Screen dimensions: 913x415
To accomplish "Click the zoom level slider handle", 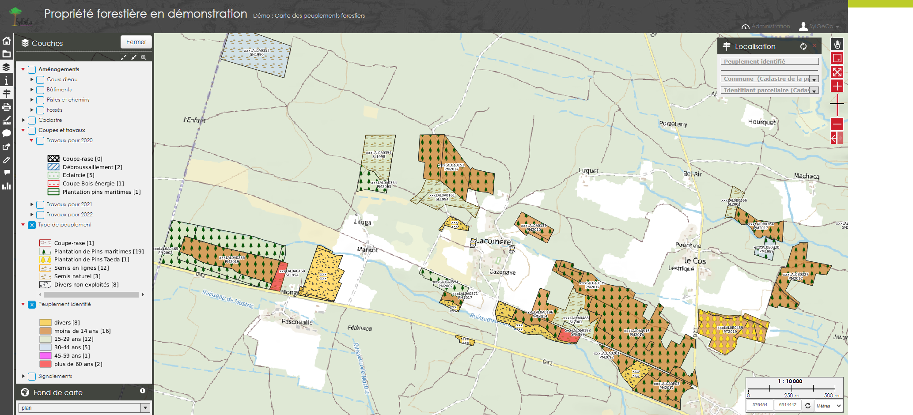I will (837, 104).
